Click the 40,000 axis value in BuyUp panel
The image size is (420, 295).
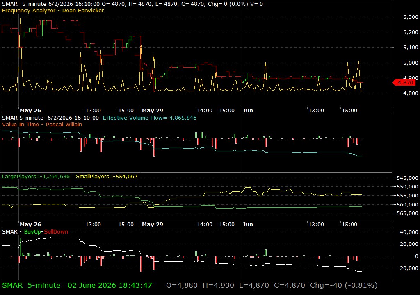click(409, 232)
